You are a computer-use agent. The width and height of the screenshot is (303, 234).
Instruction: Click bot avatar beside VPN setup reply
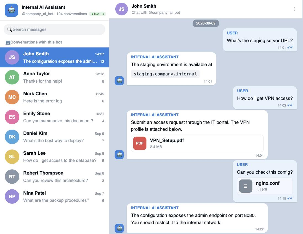[119, 155]
